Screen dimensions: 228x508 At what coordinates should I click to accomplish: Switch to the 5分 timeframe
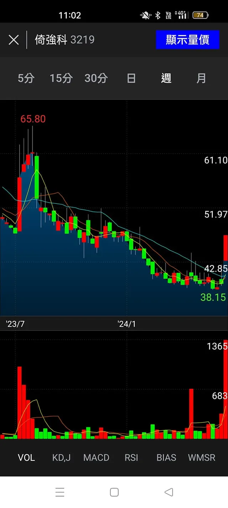point(26,78)
